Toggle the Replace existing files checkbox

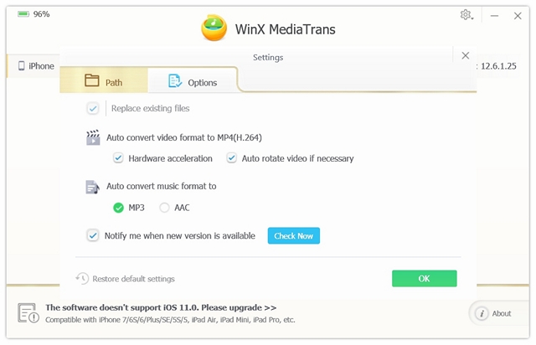coord(93,108)
